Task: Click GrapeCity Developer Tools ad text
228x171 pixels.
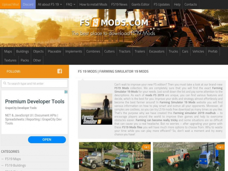Action: (x=21, y=108)
